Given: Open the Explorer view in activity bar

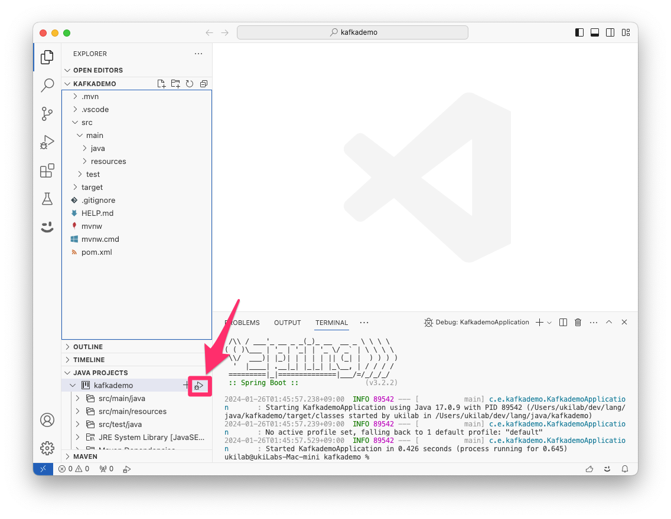Looking at the screenshot, I should pos(47,57).
